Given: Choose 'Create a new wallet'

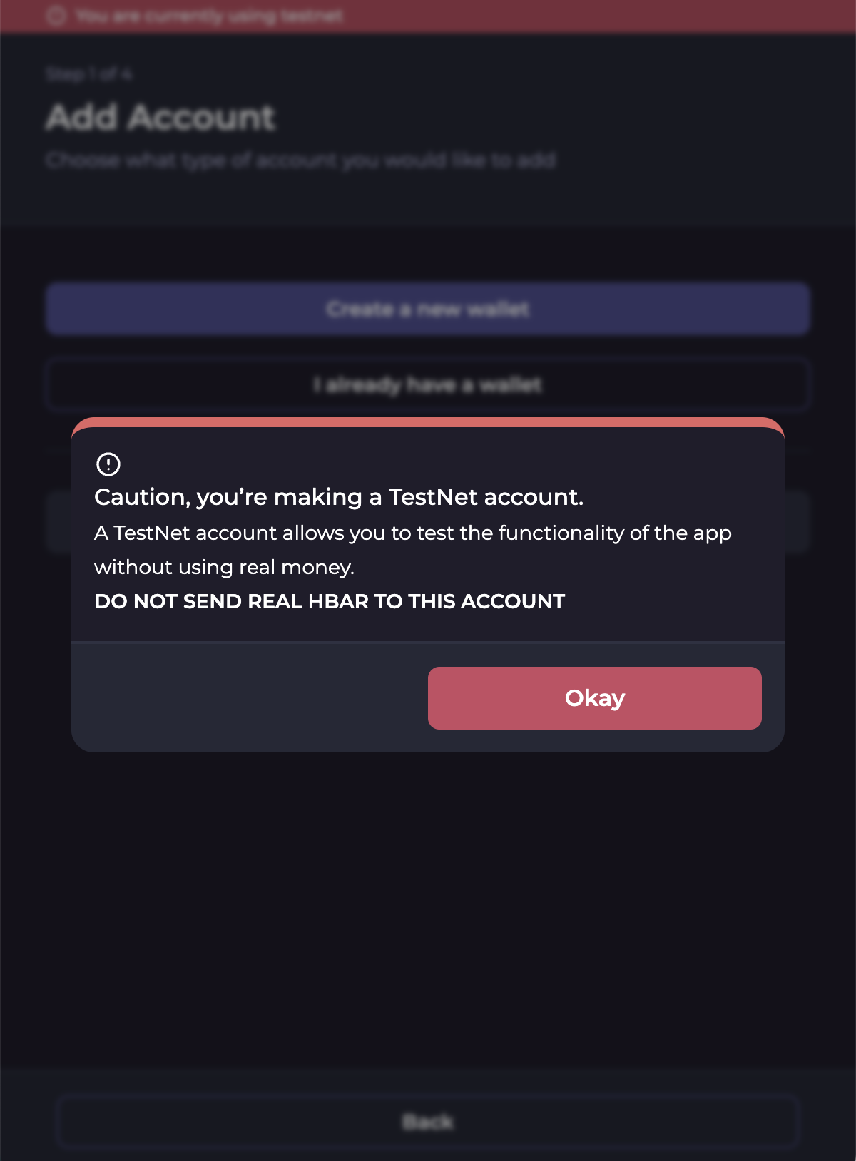Looking at the screenshot, I should [x=428, y=309].
